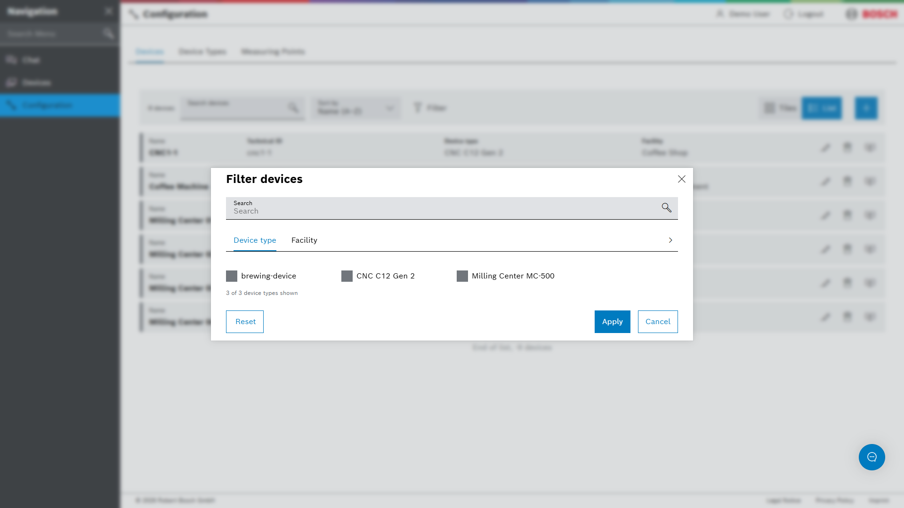The image size is (904, 508).
Task: Click the edit pencil icon for first device
Action: click(825, 148)
